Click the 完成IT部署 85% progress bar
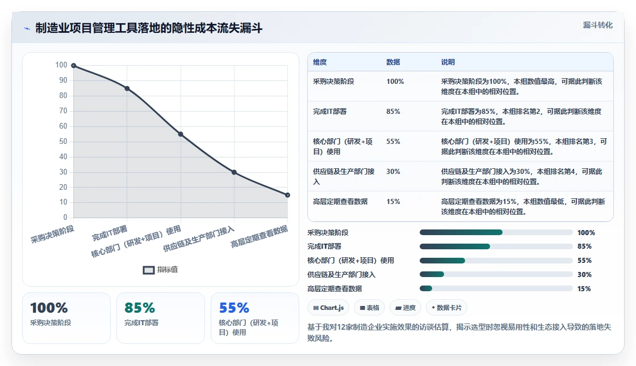Screen dimensions: 636x366 click(x=496, y=246)
